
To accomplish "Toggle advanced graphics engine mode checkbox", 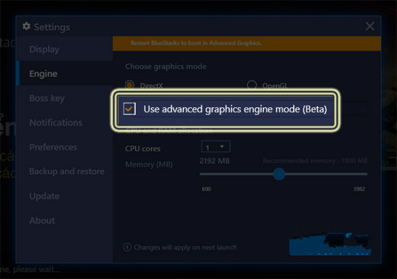I will pos(129,108).
